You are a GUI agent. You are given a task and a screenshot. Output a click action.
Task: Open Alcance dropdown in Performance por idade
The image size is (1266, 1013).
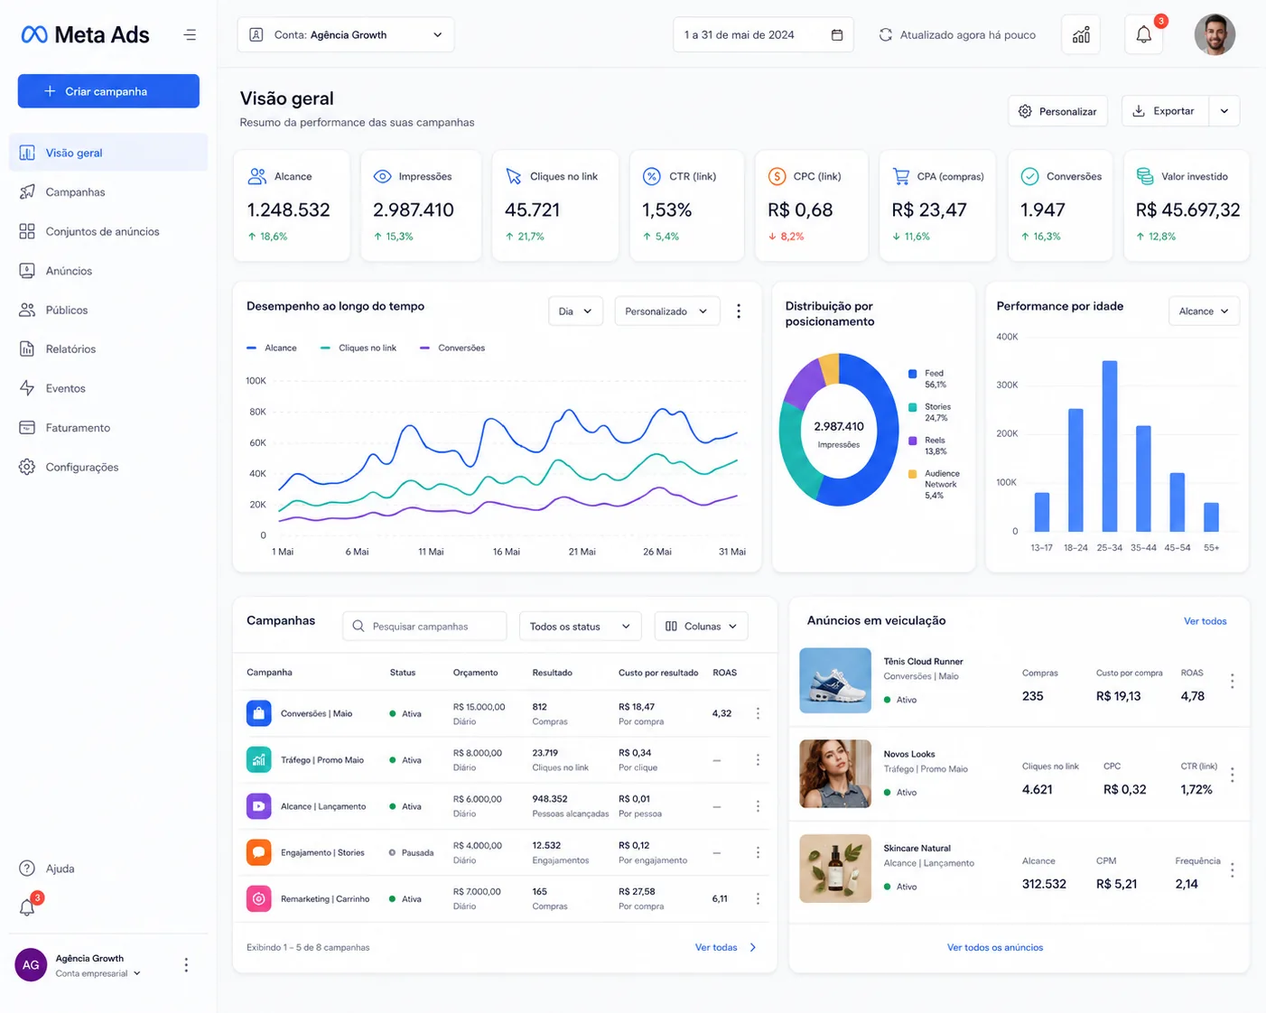pos(1204,311)
